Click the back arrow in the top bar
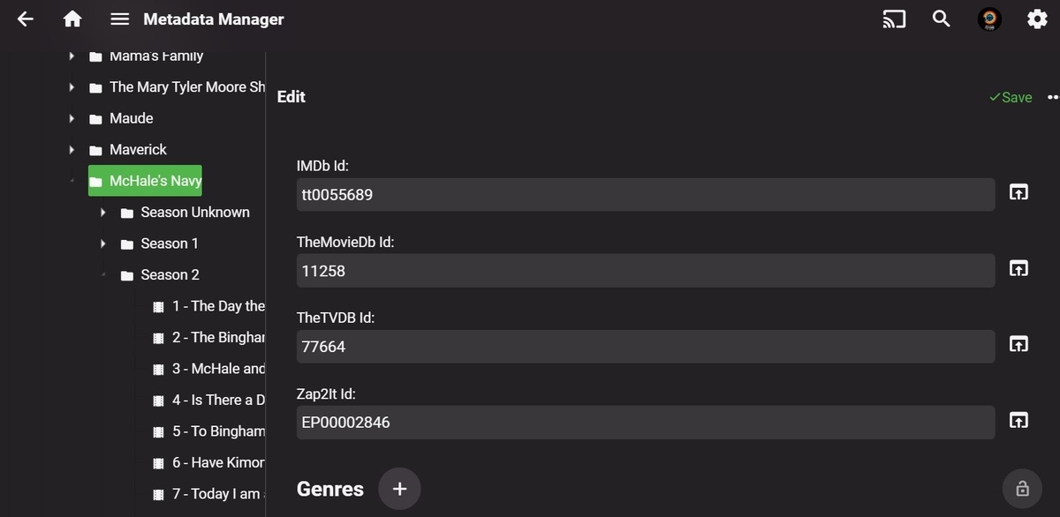1060x517 pixels. (x=25, y=18)
